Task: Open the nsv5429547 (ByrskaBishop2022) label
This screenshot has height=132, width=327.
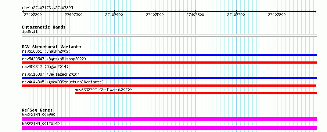Action: click(x=54, y=59)
